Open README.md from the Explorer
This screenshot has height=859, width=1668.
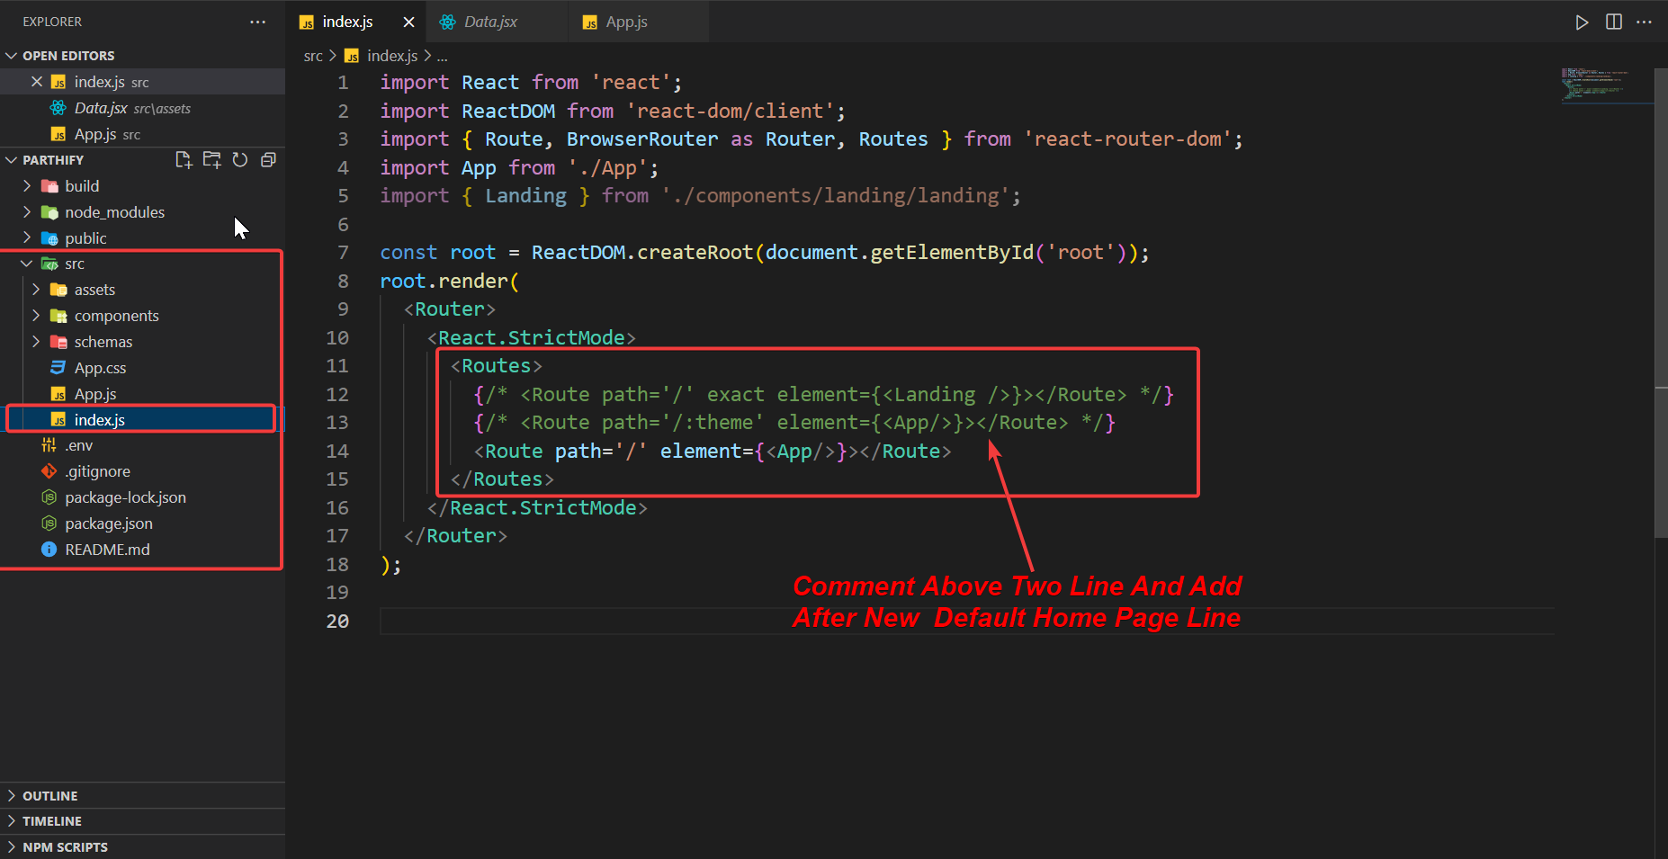(x=107, y=550)
